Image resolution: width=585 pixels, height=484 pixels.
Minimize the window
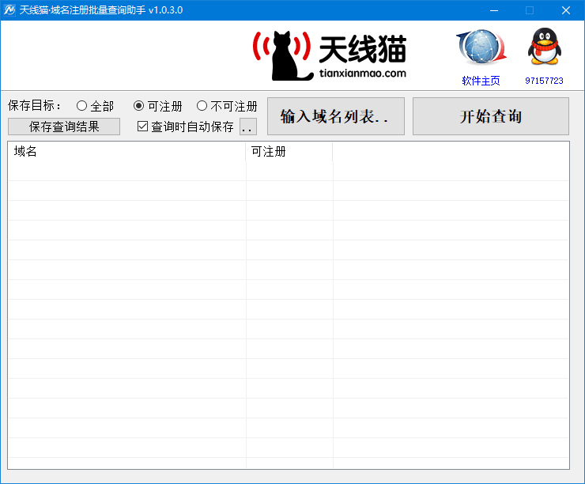pyautogui.click(x=494, y=10)
